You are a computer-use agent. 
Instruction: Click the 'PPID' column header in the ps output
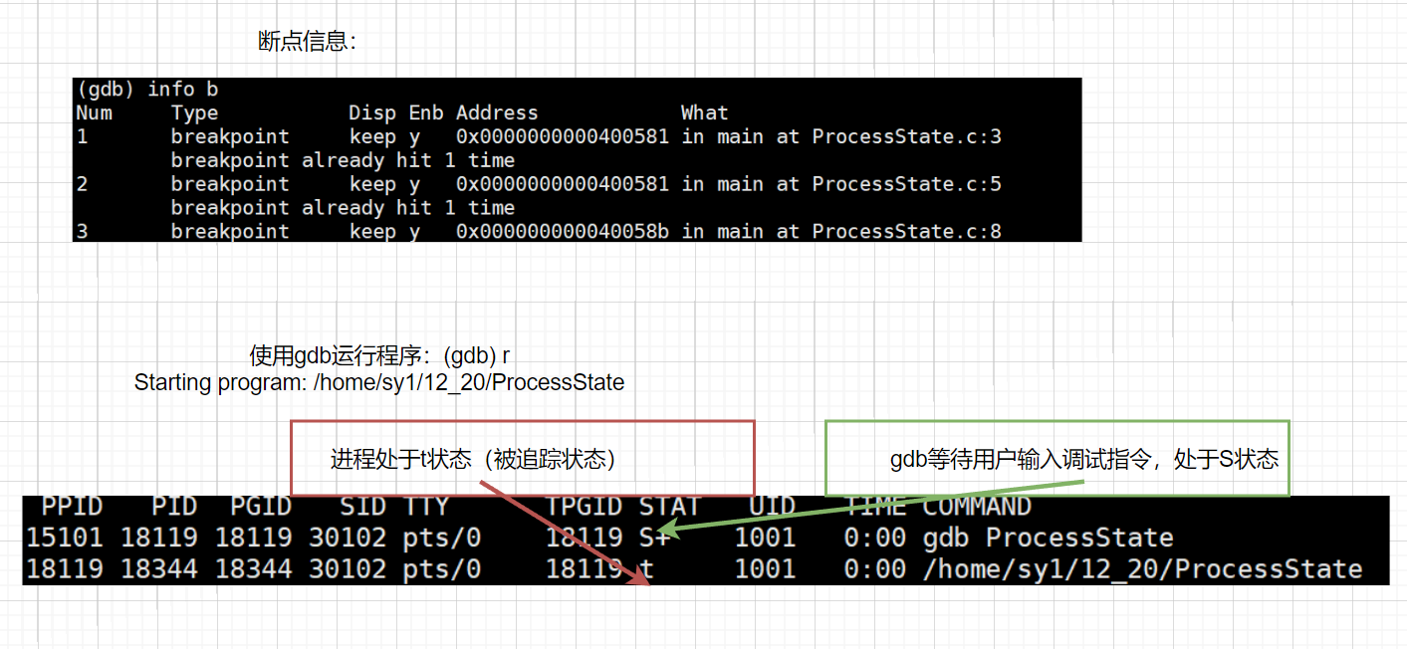pos(73,507)
